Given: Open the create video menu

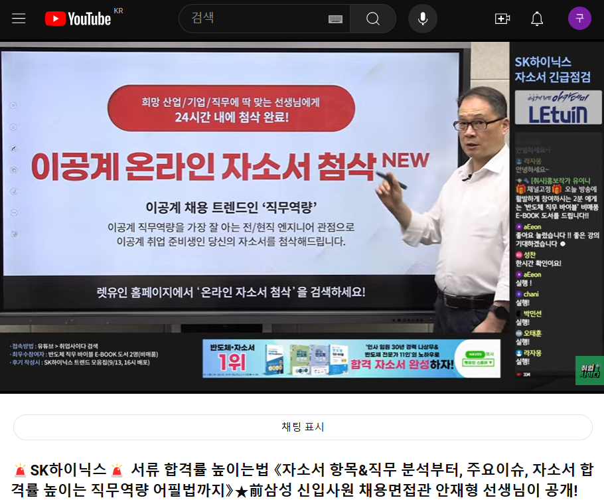Looking at the screenshot, I should [x=502, y=19].
